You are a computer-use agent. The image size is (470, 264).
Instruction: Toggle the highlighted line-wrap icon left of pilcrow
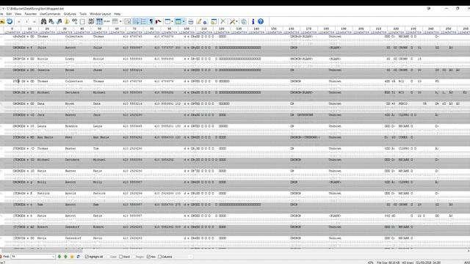136,21
